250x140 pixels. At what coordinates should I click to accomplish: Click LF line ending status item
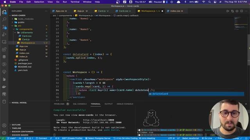click(x=179, y=138)
